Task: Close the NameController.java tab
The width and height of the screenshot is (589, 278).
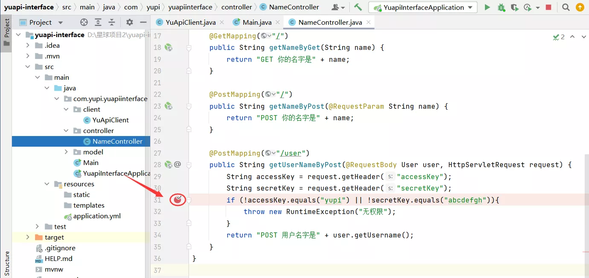Action: point(368,22)
